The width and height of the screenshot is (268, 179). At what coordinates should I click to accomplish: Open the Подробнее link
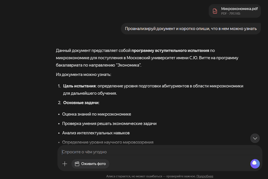tap(205, 176)
